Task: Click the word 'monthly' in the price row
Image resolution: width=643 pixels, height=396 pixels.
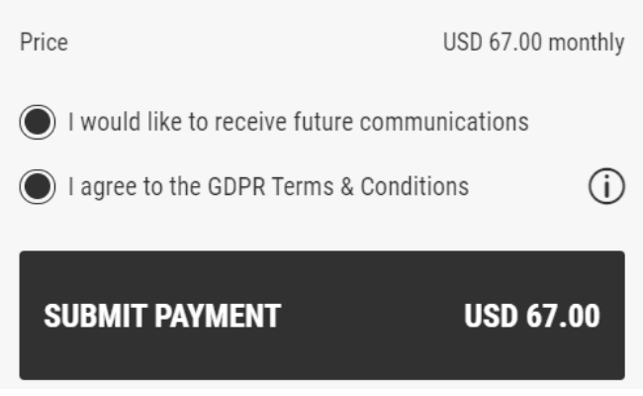Action: point(587,43)
